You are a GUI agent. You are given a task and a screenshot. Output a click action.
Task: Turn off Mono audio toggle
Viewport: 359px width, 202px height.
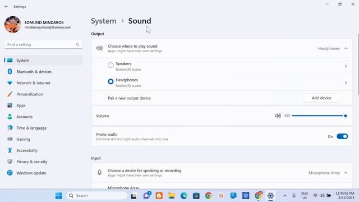pos(342,136)
